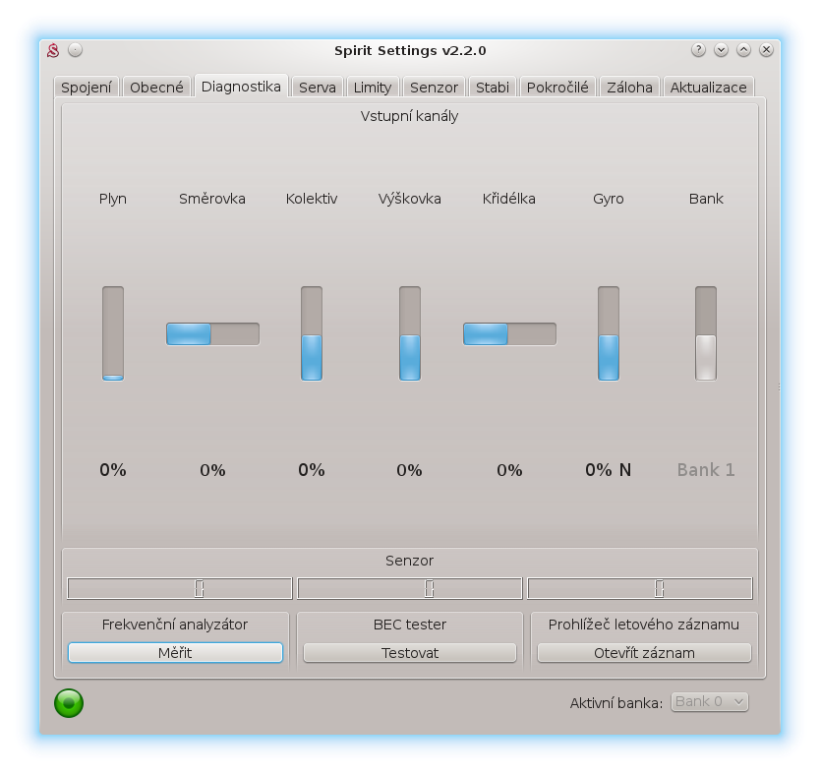Click the Kolektiv vertical channel bar
The height and width of the screenshot is (774, 820).
[x=312, y=333]
